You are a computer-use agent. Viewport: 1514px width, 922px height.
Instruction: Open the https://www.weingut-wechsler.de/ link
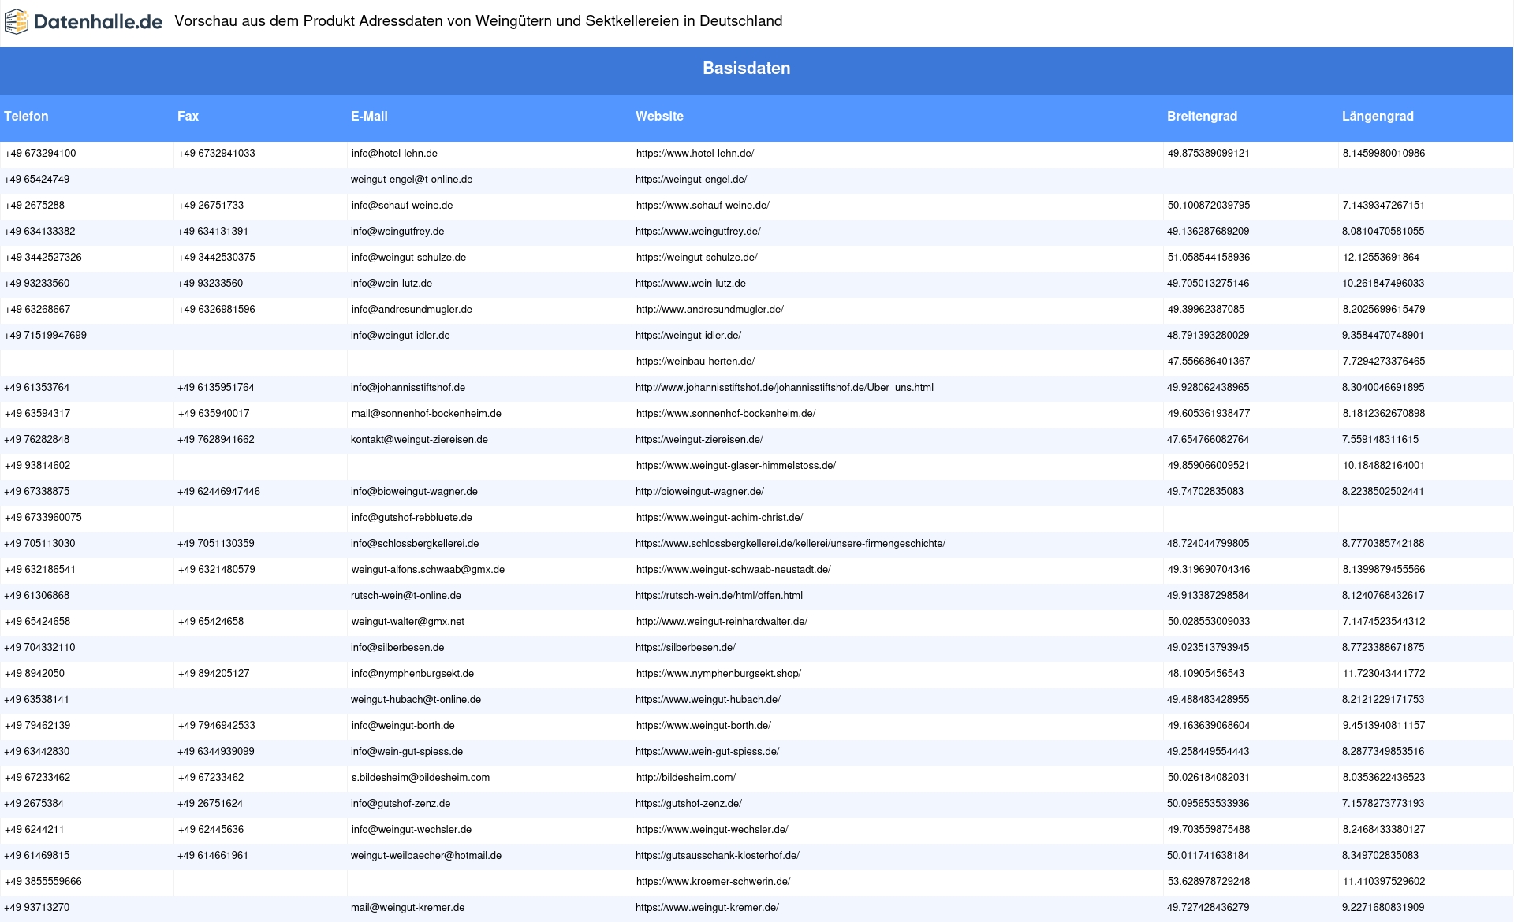[x=712, y=830]
